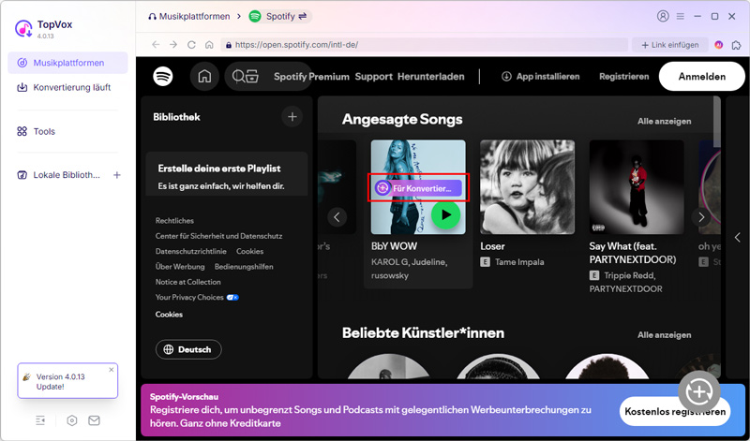Open Spotify Premium link
The height and width of the screenshot is (441, 750).
311,77
